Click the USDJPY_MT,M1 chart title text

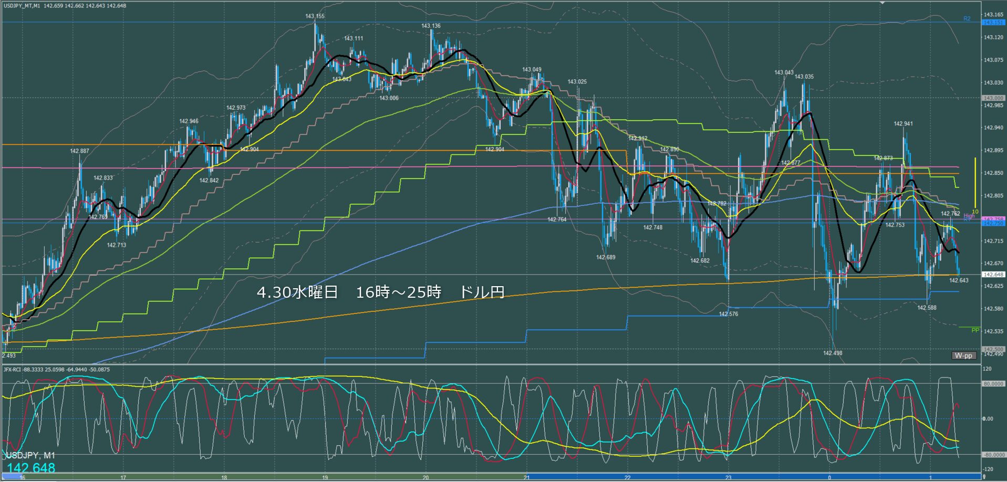coord(21,6)
